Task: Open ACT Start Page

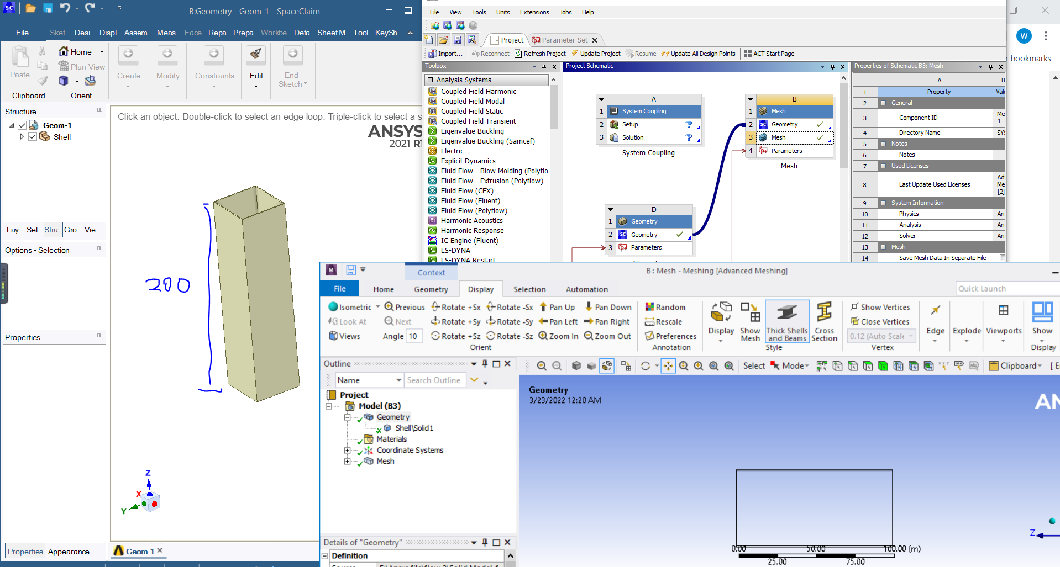Action: (x=769, y=54)
